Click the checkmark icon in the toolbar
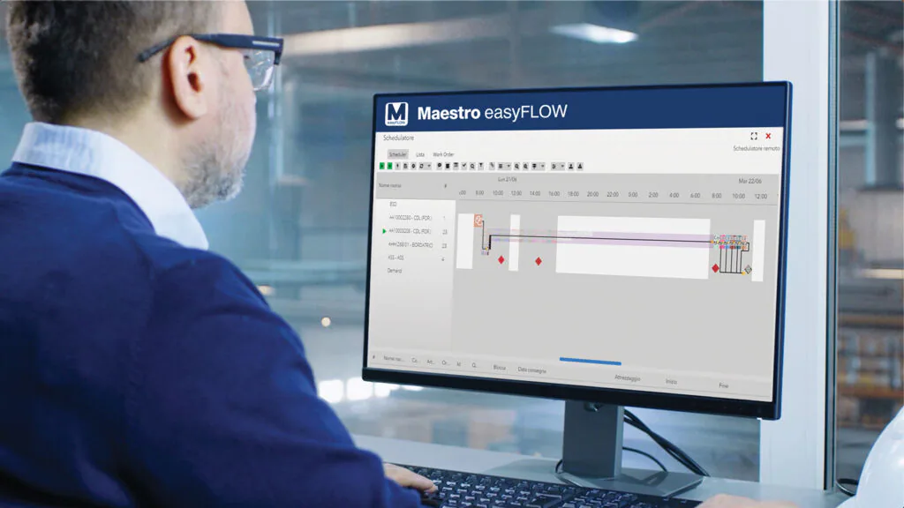 tap(463, 166)
